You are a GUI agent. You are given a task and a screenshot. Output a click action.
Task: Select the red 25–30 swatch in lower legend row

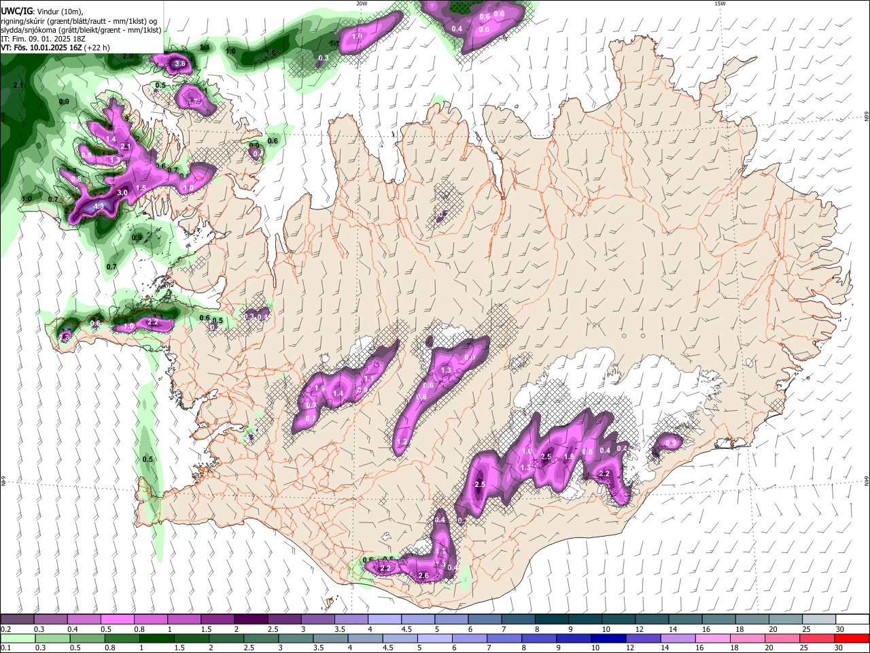[818, 638]
